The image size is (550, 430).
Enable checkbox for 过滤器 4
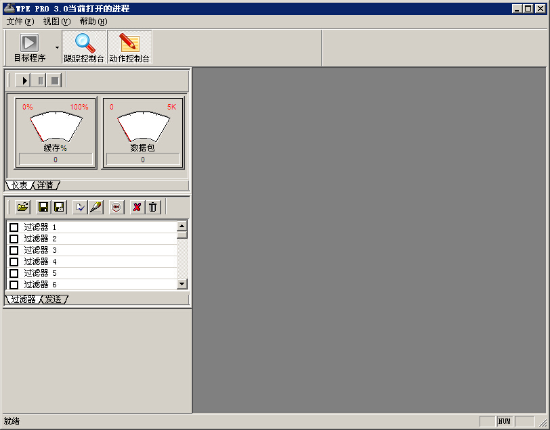[14, 262]
